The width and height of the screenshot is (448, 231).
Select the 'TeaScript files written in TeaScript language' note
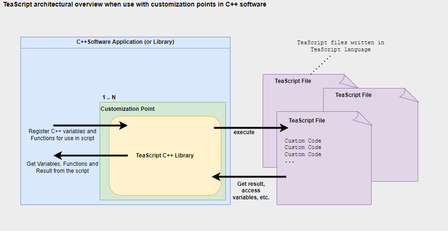(x=340, y=46)
